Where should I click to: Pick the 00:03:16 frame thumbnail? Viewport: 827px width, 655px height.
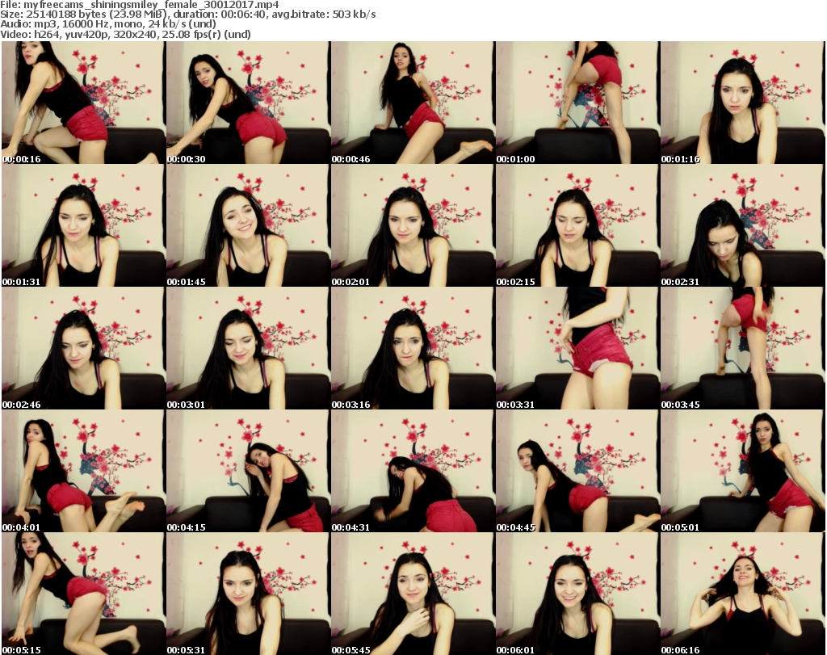tap(413, 348)
